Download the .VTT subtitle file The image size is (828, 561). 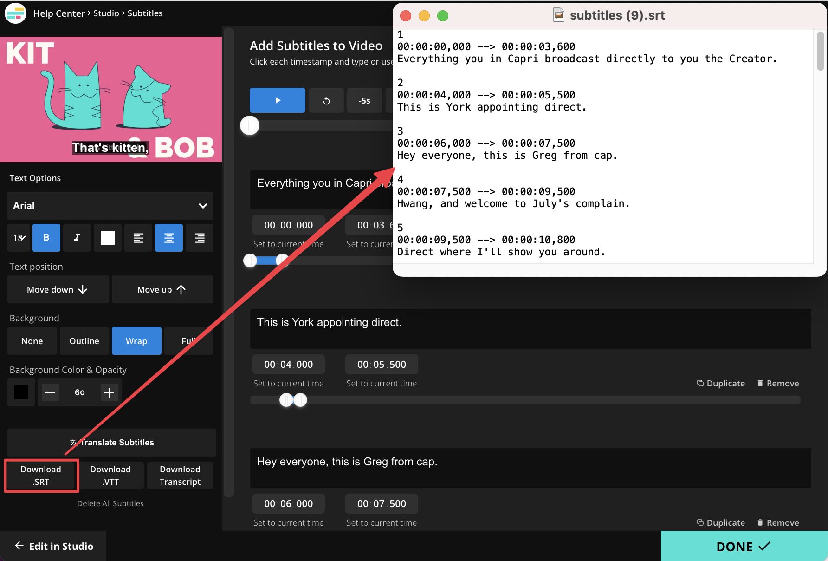110,475
